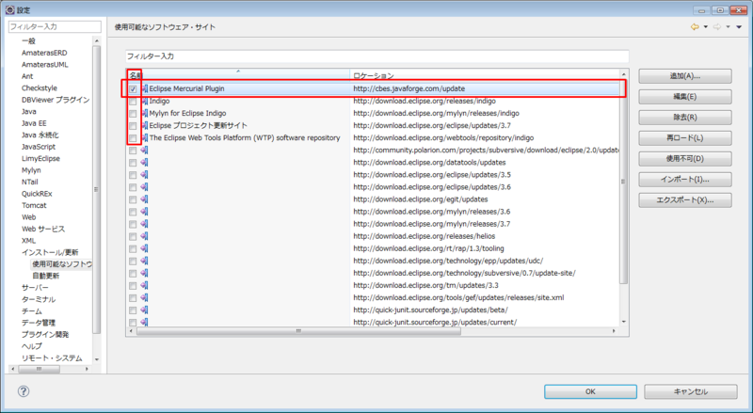
Task: Select 自動更新 in the tree
Action: [46, 277]
